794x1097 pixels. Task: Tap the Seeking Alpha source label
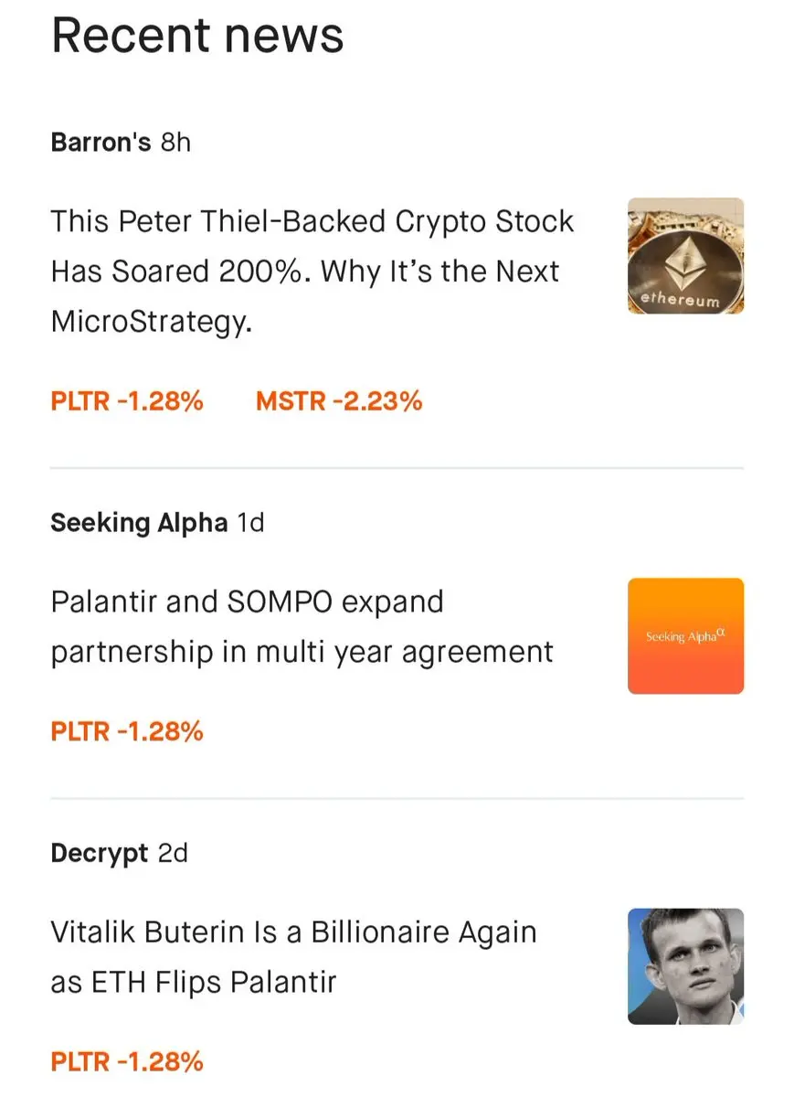pyautogui.click(x=139, y=523)
